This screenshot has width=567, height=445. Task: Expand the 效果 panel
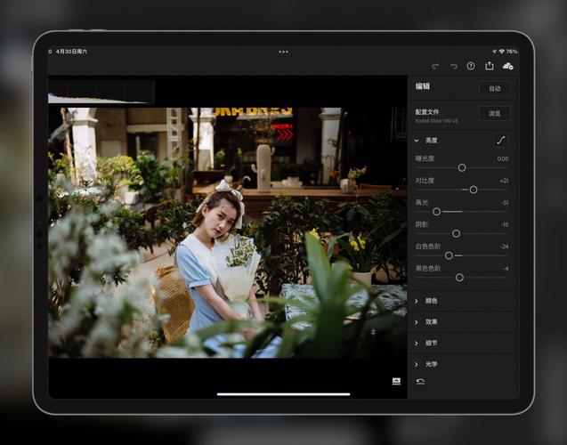(x=431, y=322)
